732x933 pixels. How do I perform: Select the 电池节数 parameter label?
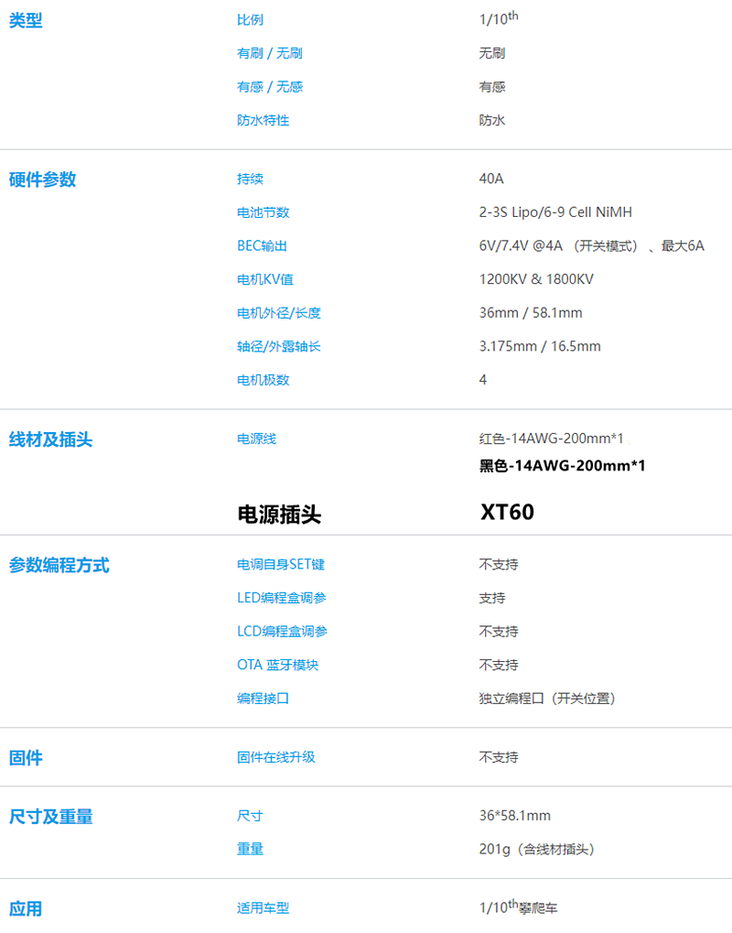pos(263,212)
